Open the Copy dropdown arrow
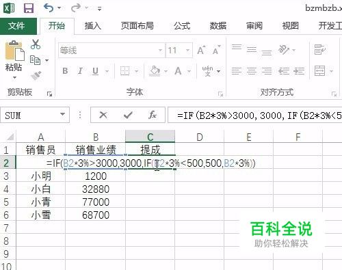The width and height of the screenshot is (342, 270). [x=47, y=60]
